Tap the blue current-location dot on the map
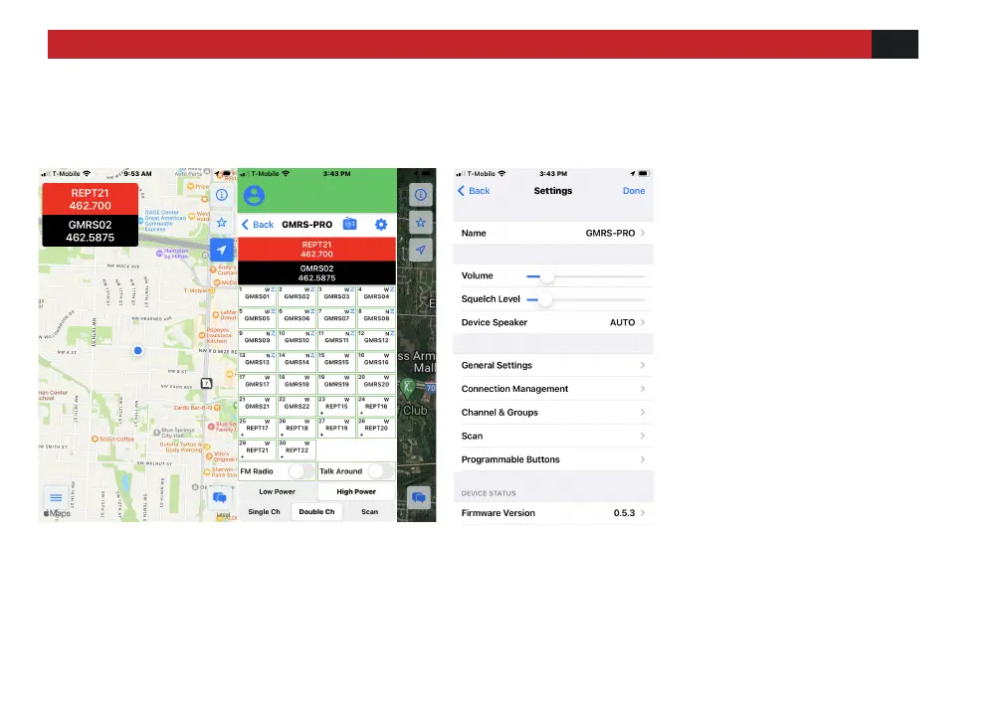 (x=137, y=350)
